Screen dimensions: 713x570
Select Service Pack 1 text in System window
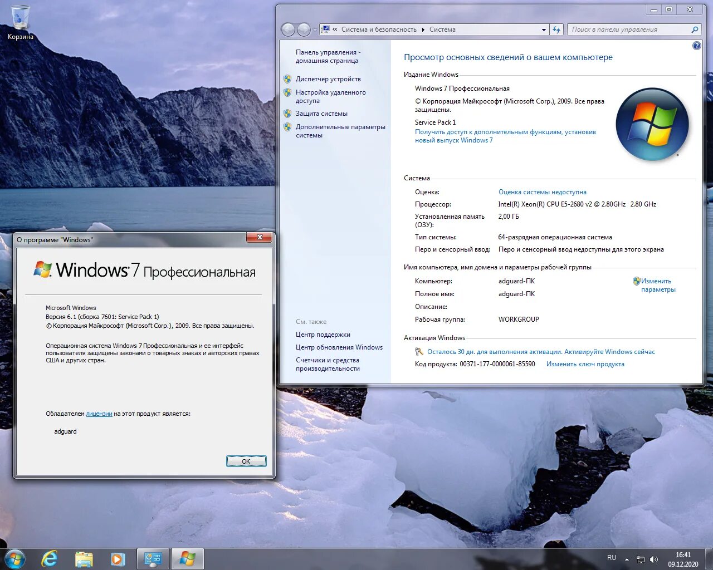coord(435,122)
